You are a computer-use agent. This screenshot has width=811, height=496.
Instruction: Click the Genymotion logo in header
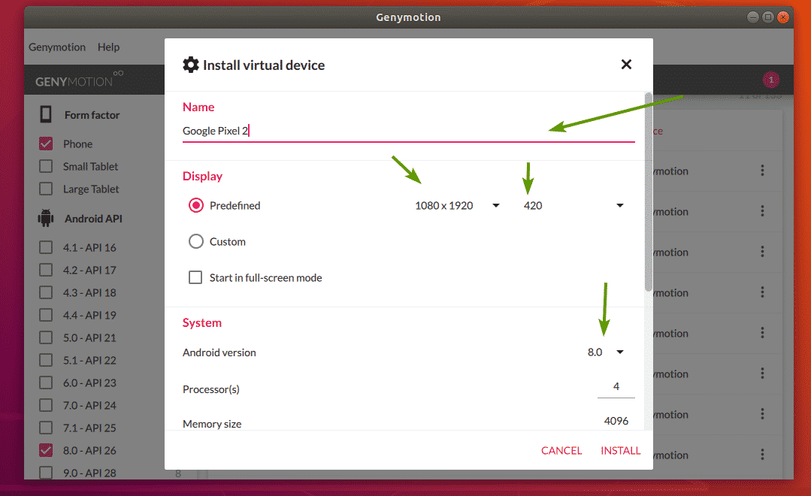(79, 80)
